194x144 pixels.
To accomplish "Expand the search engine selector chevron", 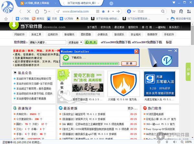I will pyautogui.click(x=134, y=12).
